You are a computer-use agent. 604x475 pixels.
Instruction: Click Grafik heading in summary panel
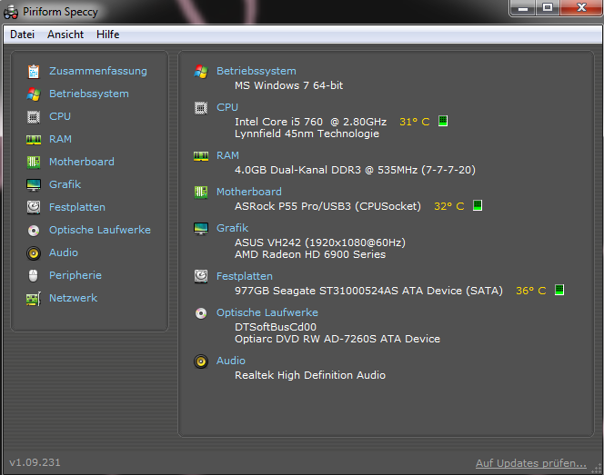(x=232, y=228)
